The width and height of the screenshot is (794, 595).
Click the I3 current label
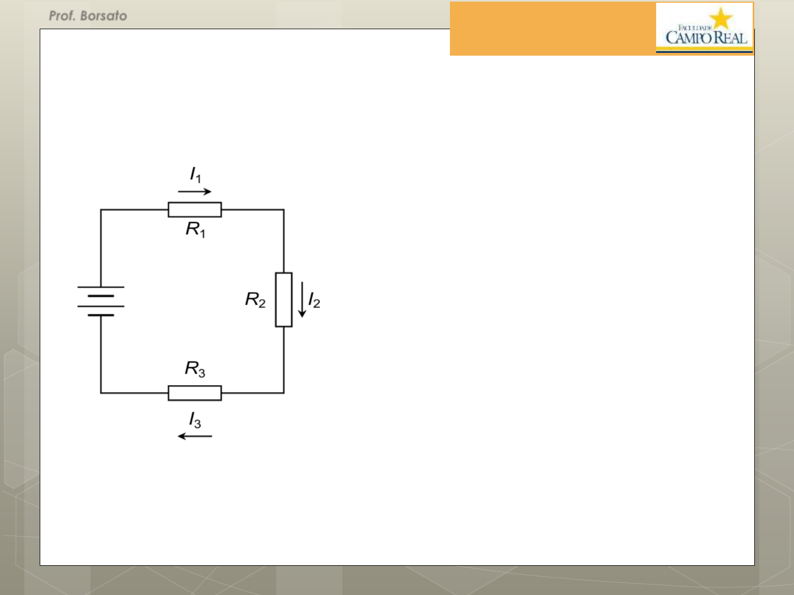195,420
